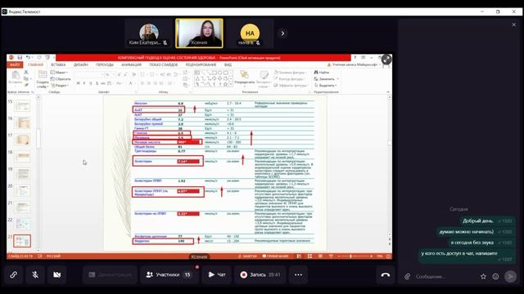The width and height of the screenshot is (524, 294).
Task: Switch to Normal view in status bar
Action: click(299, 256)
